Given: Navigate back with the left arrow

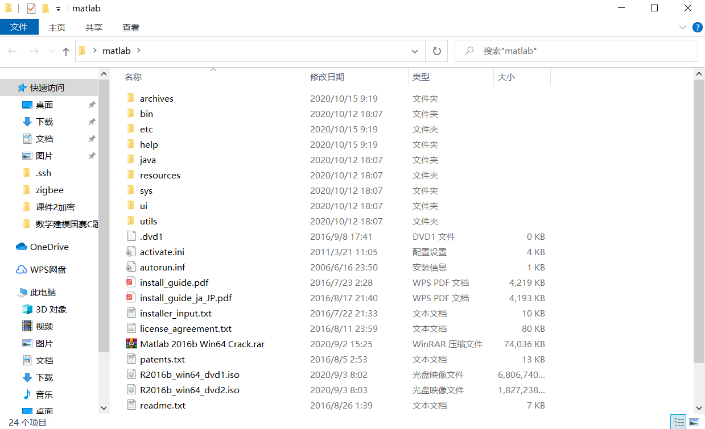Looking at the screenshot, I should (x=13, y=51).
